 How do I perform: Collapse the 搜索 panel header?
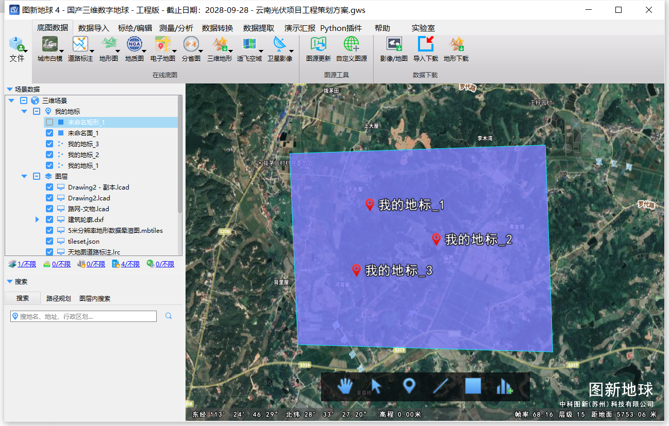click(10, 282)
